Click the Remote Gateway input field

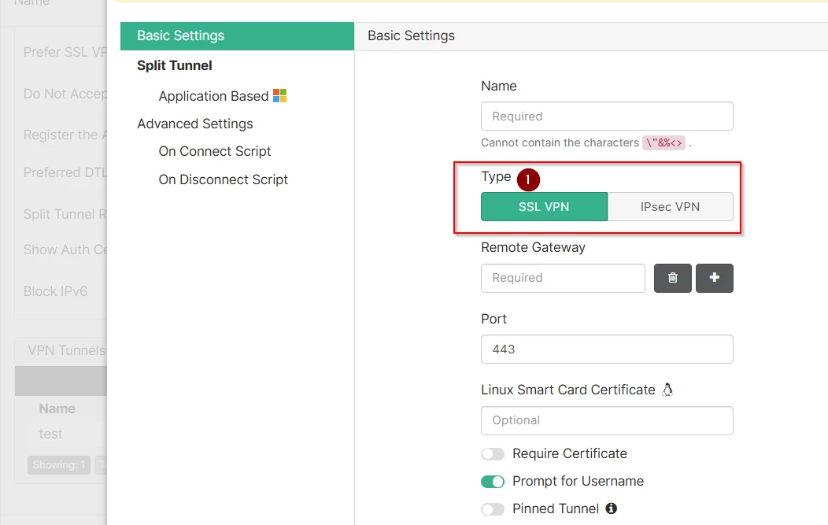click(x=563, y=278)
